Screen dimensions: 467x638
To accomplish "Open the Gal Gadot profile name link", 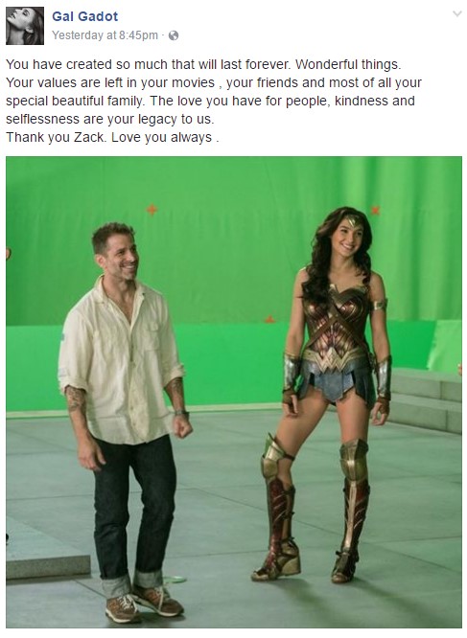I will pyautogui.click(x=84, y=16).
